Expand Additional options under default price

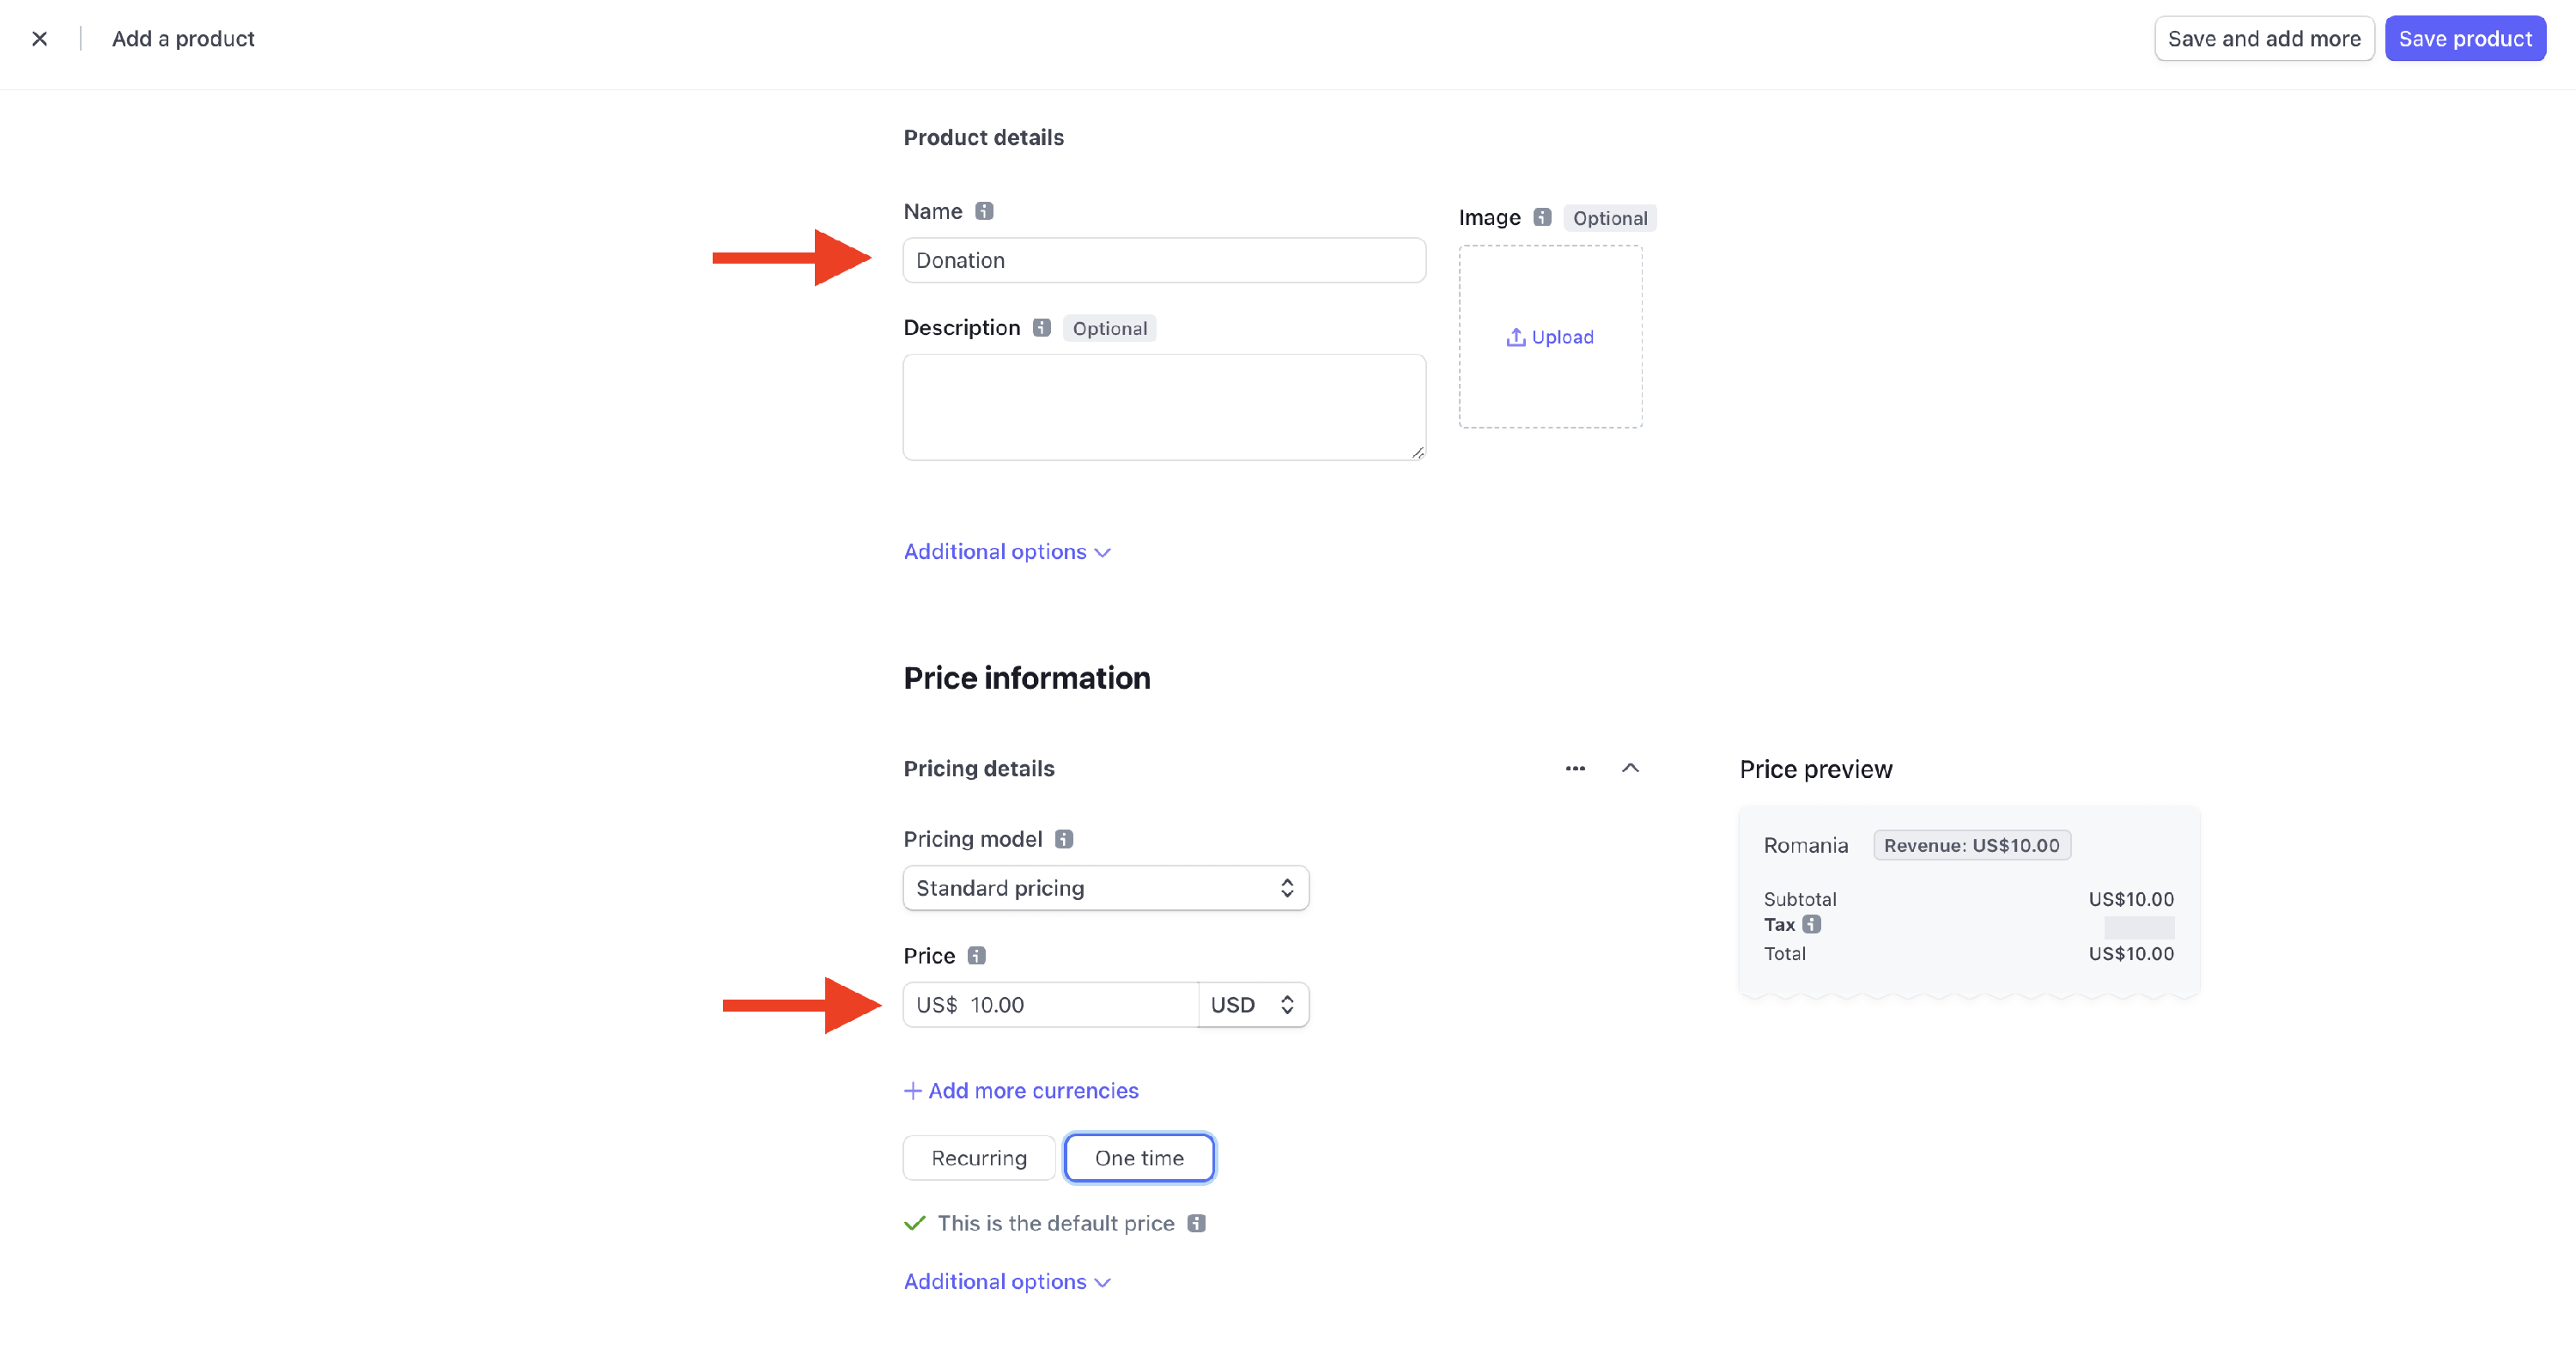coord(1006,1282)
